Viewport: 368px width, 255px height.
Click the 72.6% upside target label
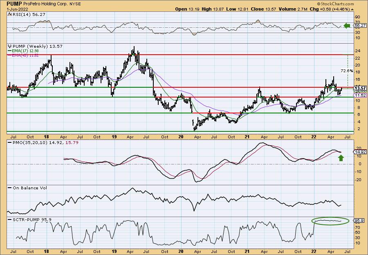pos(347,71)
